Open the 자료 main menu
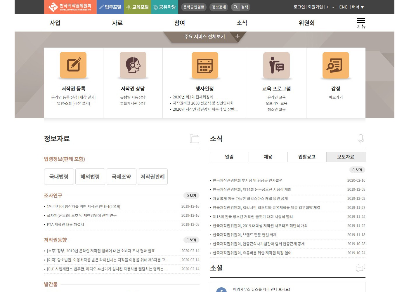409x292 pixels. (x=117, y=23)
